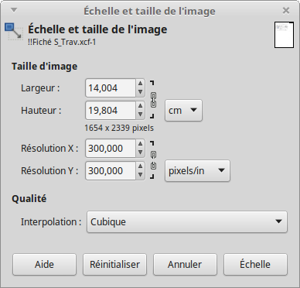300x288 pixels.
Task: Decrease Largeur value with down arrow
Action: point(140,92)
